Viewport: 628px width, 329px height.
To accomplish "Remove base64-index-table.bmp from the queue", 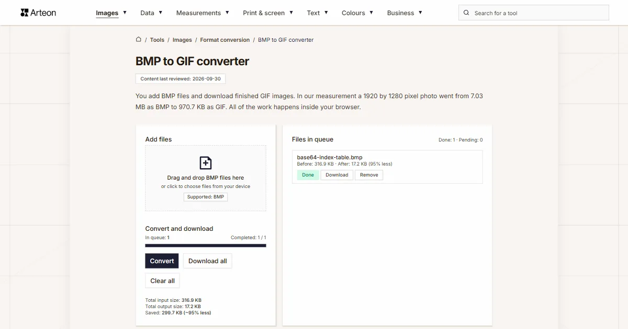I will (369, 175).
